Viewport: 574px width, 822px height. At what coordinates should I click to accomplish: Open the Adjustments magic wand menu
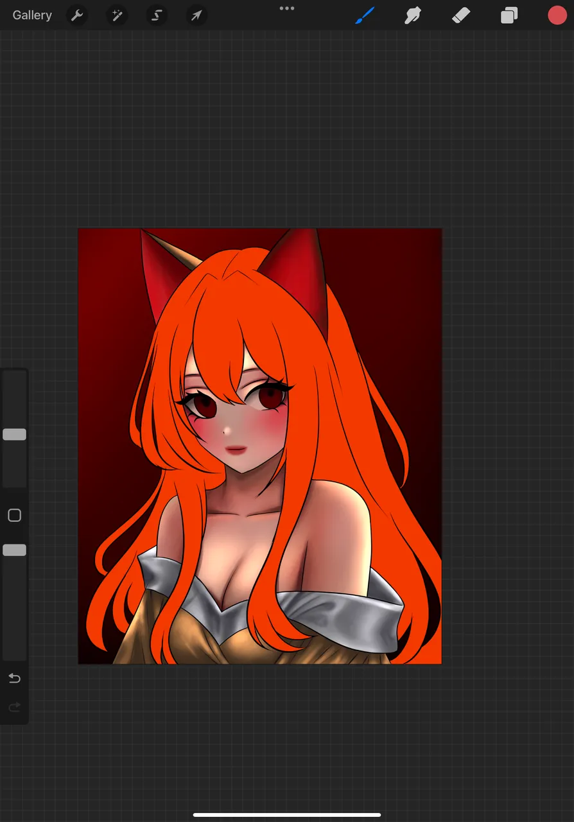click(117, 15)
